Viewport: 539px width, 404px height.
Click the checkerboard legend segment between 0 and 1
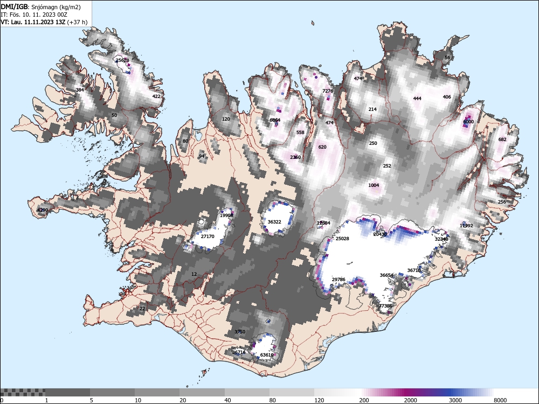click(x=23, y=392)
